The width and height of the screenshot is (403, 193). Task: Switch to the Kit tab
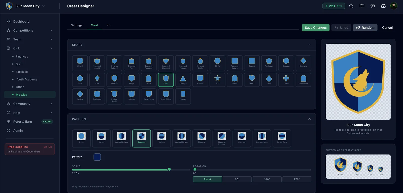point(109,25)
